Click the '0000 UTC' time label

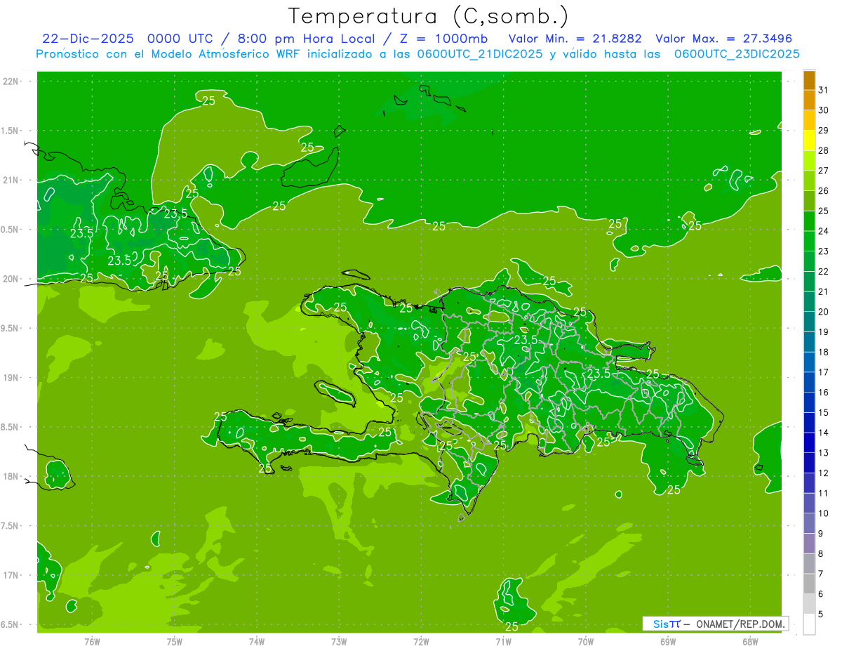click(x=181, y=39)
